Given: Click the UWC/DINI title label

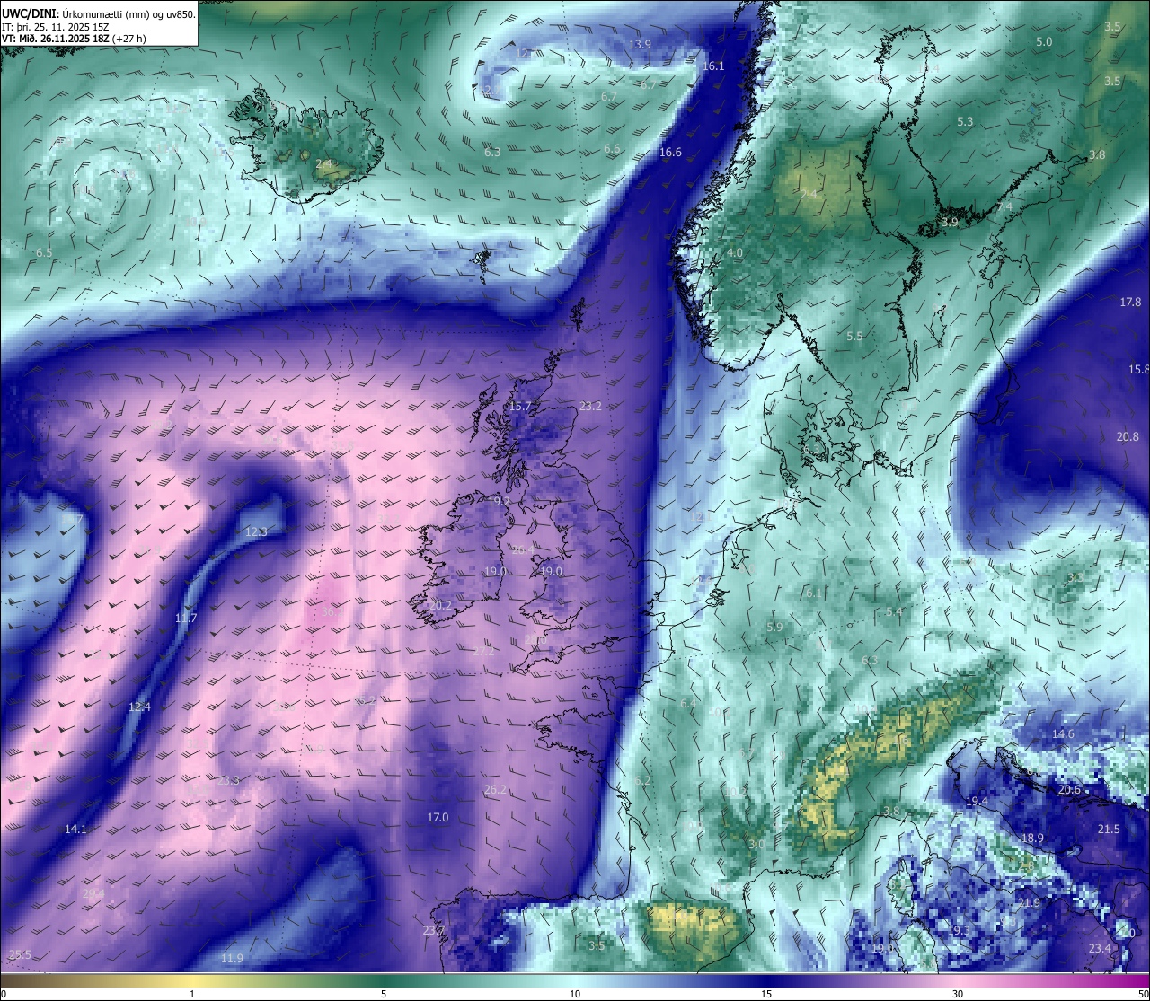Looking at the screenshot, I should click(x=31, y=14).
